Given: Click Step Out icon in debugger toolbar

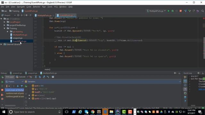Looking at the screenshot, I should pos(44,77).
